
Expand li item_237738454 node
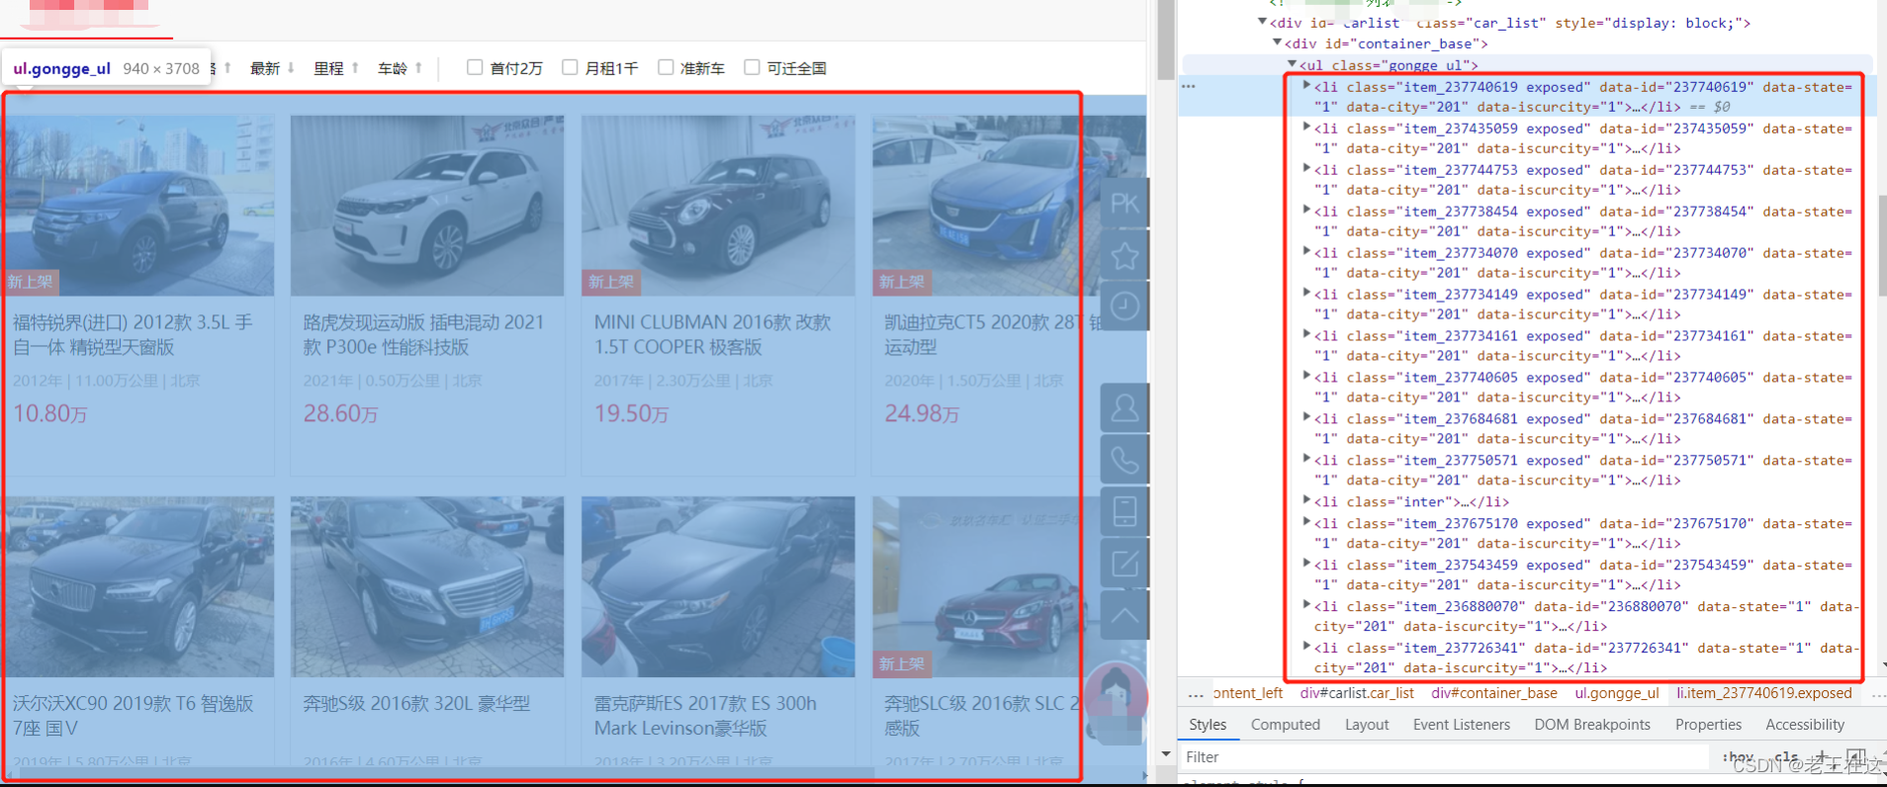1306,211
